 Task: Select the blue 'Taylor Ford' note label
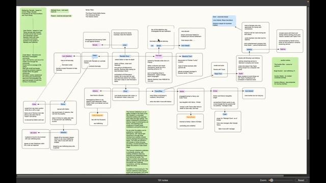coord(218,74)
